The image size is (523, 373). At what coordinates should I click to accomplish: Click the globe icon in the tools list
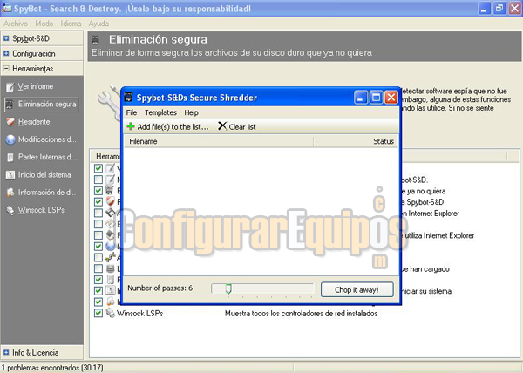tap(111, 246)
